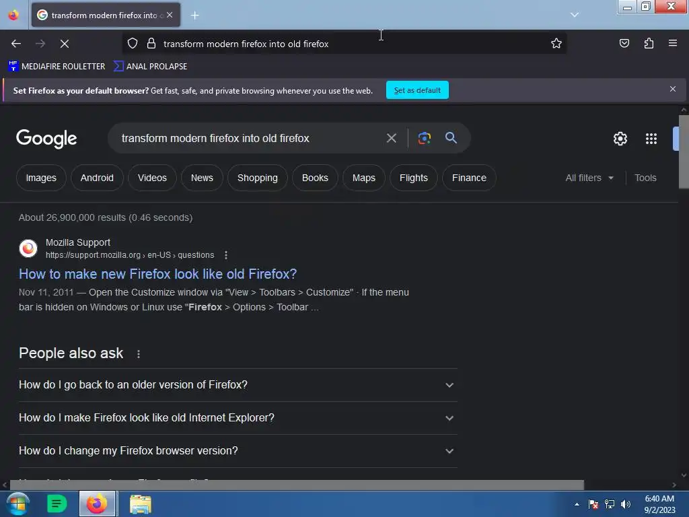689x517 pixels.
Task: Open taskbar clock showing 6:40 AM
Action: point(659,504)
